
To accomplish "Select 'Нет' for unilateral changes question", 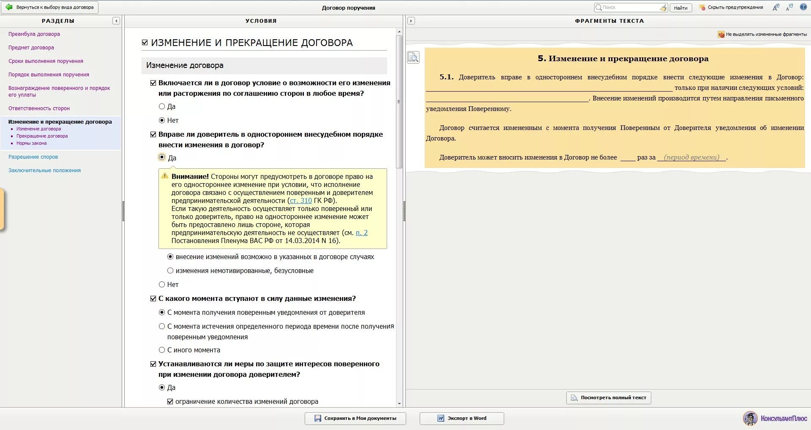I will [162, 284].
